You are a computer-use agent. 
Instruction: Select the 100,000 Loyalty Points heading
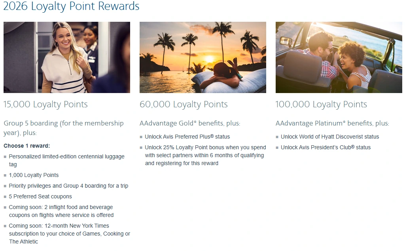tap(321, 105)
